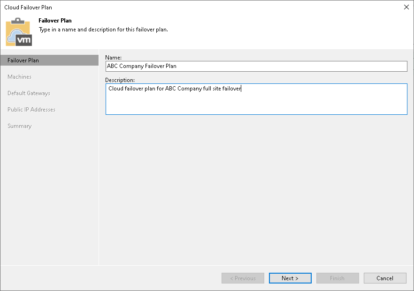This screenshot has height=291, width=414.
Task: Click the Failover Plan header title
Action: (x=55, y=21)
